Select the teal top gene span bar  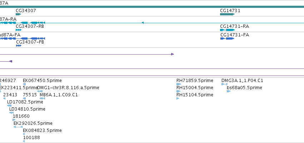point(152,7)
